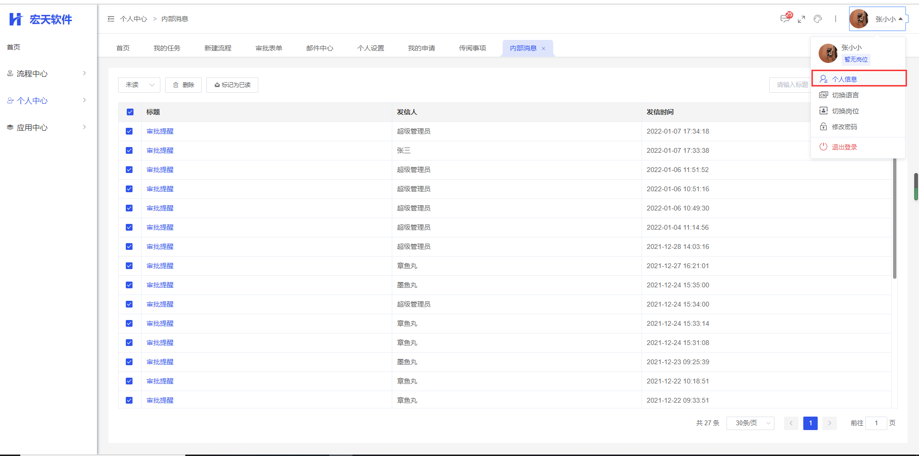Uncheck the row dated 2021-12-28 14:03:16
This screenshot has height=456, width=919.
click(129, 246)
